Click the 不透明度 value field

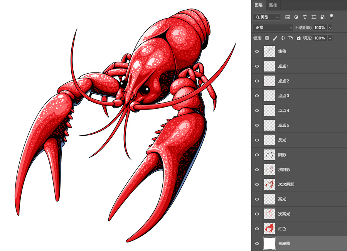pyautogui.click(x=320, y=28)
